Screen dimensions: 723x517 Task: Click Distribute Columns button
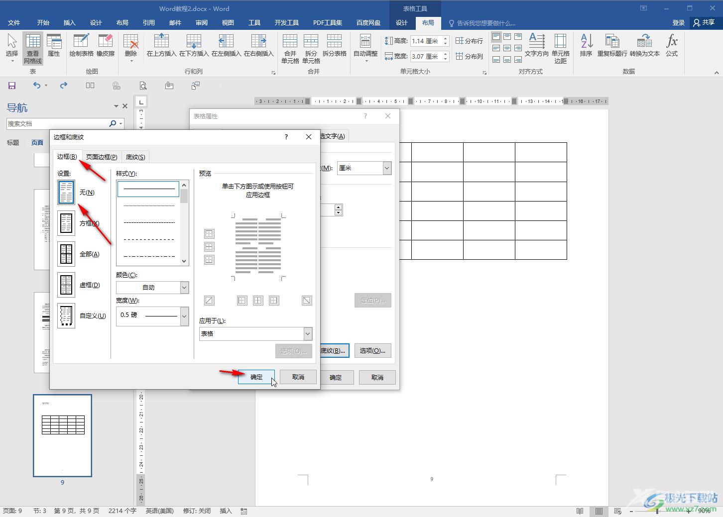point(469,56)
